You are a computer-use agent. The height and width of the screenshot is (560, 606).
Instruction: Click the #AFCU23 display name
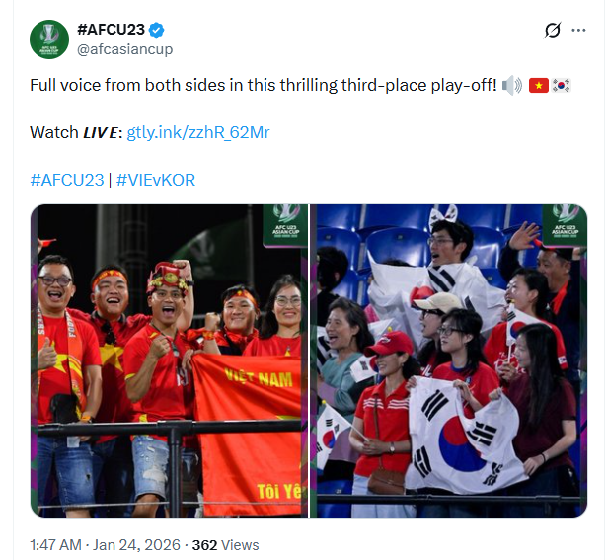click(x=111, y=30)
